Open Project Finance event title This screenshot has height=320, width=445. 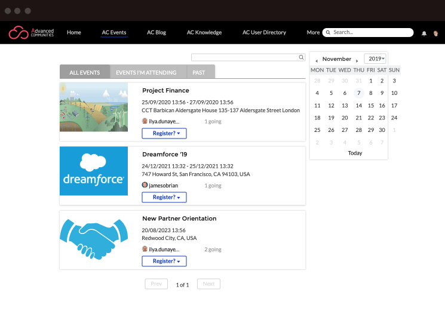(165, 91)
